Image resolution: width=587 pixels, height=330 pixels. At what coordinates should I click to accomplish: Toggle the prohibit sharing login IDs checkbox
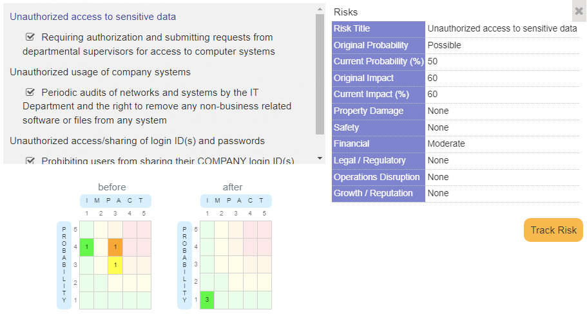[30, 161]
